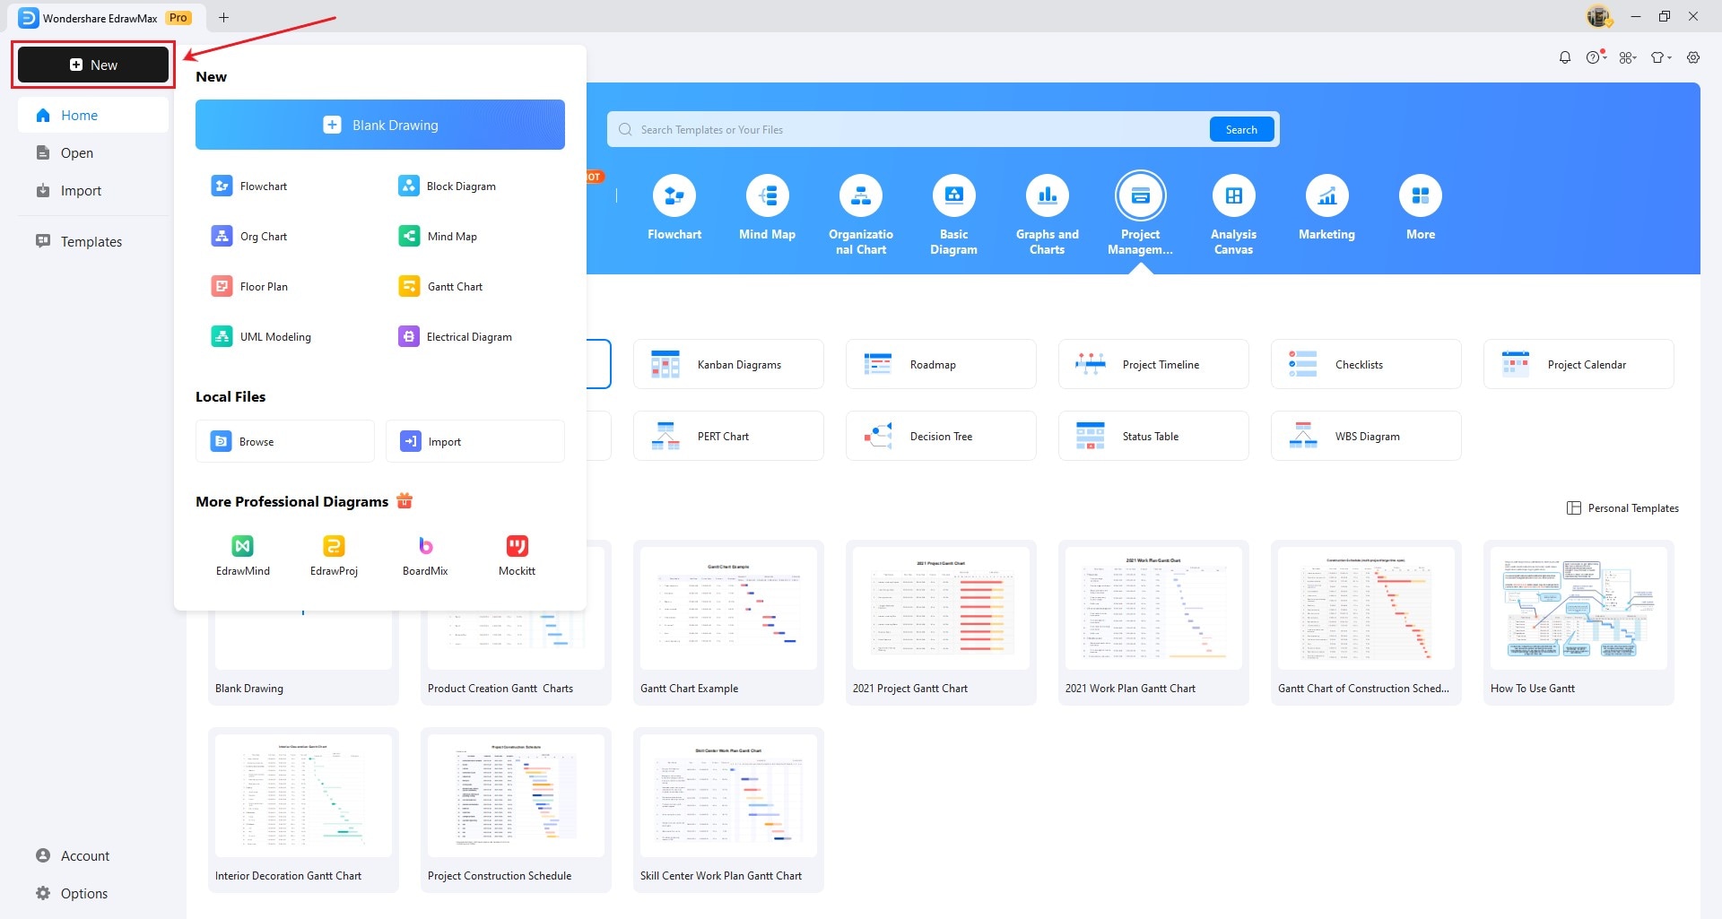Create a Blank Drawing from the New panel
This screenshot has height=919, width=1722.
pyautogui.click(x=380, y=125)
